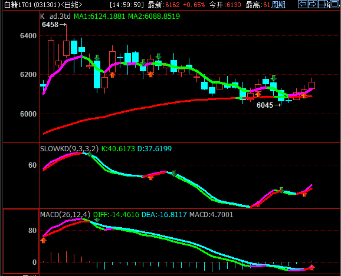
Task: Click the K:40.6173 value
Action: click(118, 149)
